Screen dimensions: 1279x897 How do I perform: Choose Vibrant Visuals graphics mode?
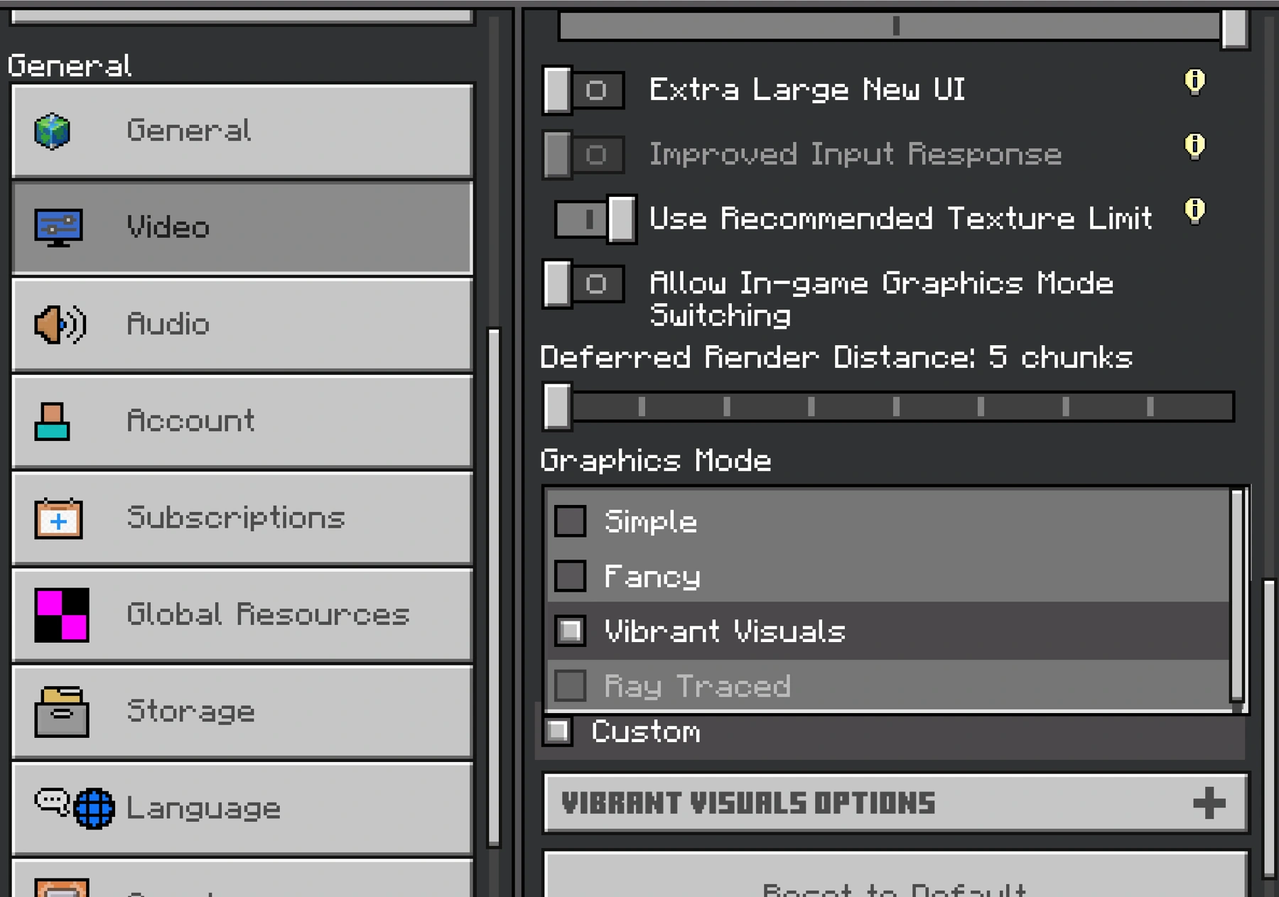click(x=888, y=631)
